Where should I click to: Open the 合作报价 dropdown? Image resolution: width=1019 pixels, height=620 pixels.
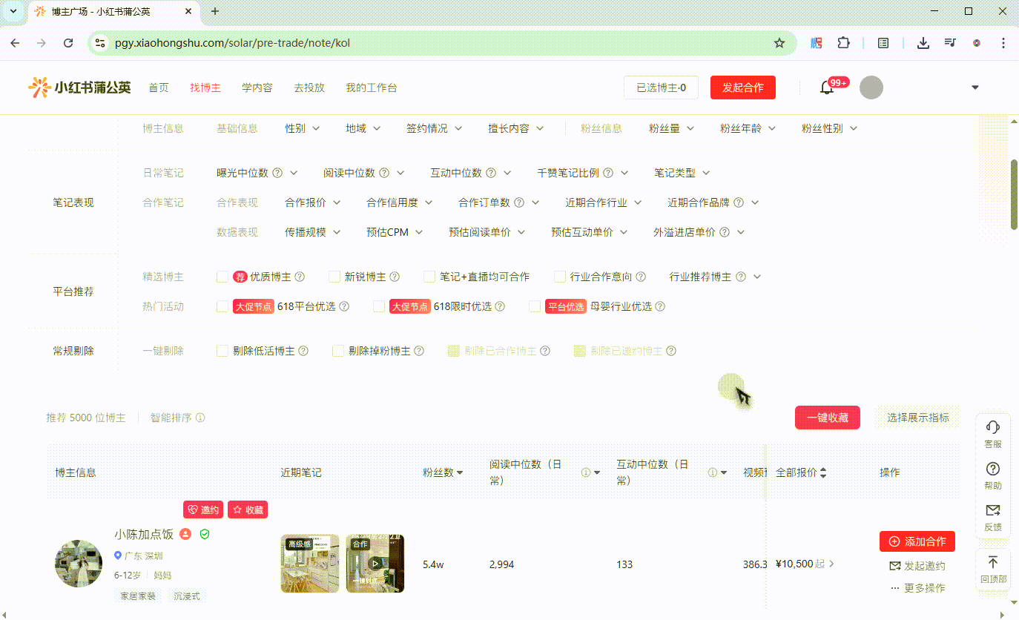(312, 202)
